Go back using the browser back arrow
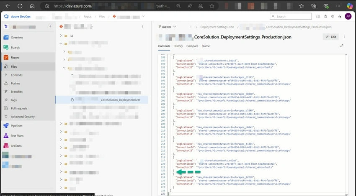The image size is (356, 196). (x=8, y=6)
